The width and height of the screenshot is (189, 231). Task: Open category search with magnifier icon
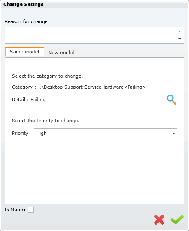[x=171, y=100]
